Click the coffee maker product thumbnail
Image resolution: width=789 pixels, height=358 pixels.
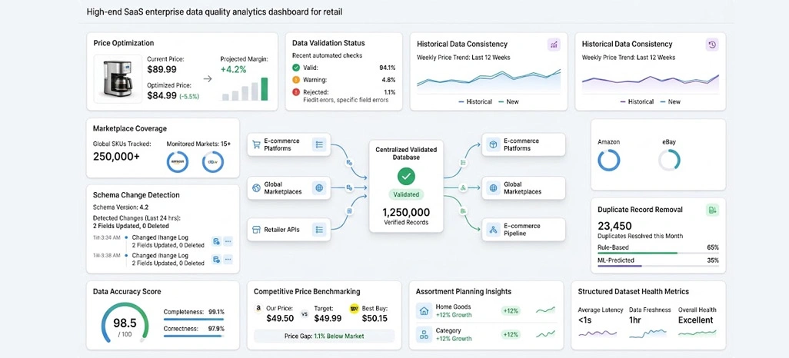click(117, 79)
